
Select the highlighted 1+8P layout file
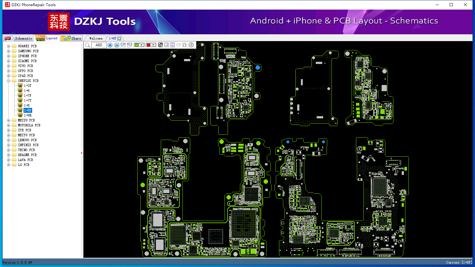(28, 110)
